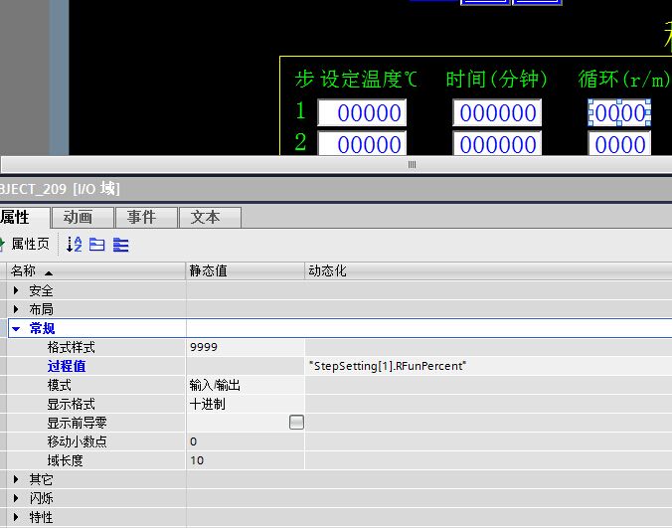
Task: Sort by the 名称 column header
Action: pyautogui.click(x=96, y=270)
